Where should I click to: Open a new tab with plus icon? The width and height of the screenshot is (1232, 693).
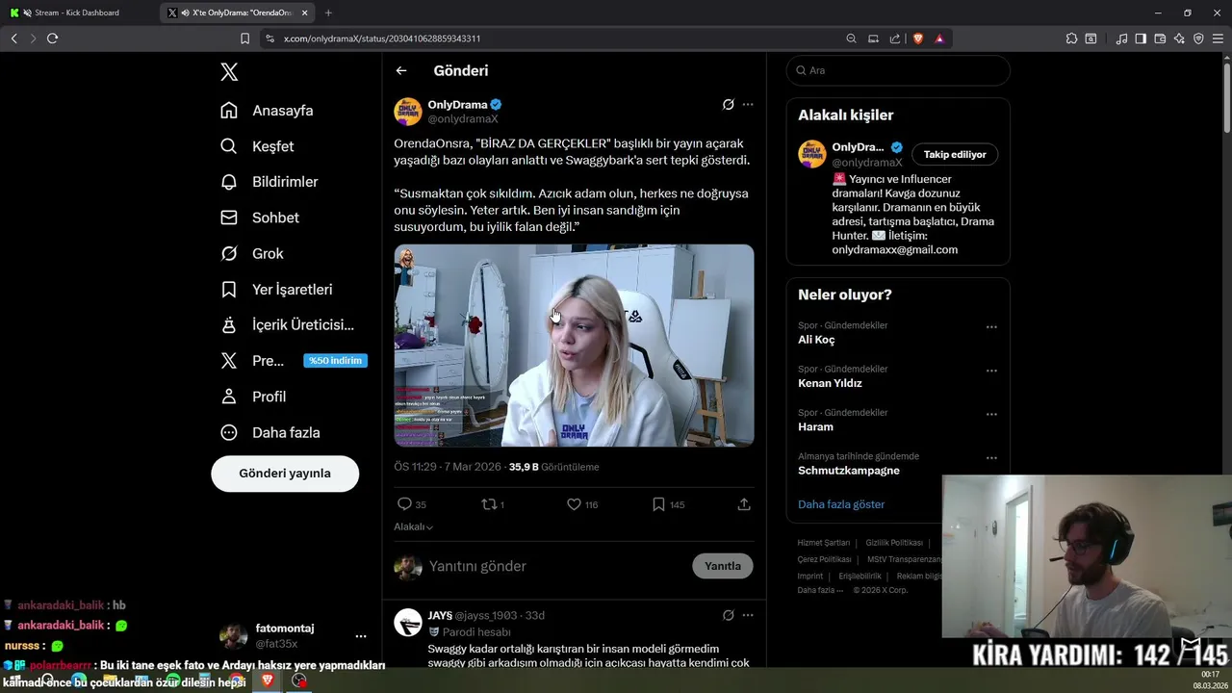328,13
